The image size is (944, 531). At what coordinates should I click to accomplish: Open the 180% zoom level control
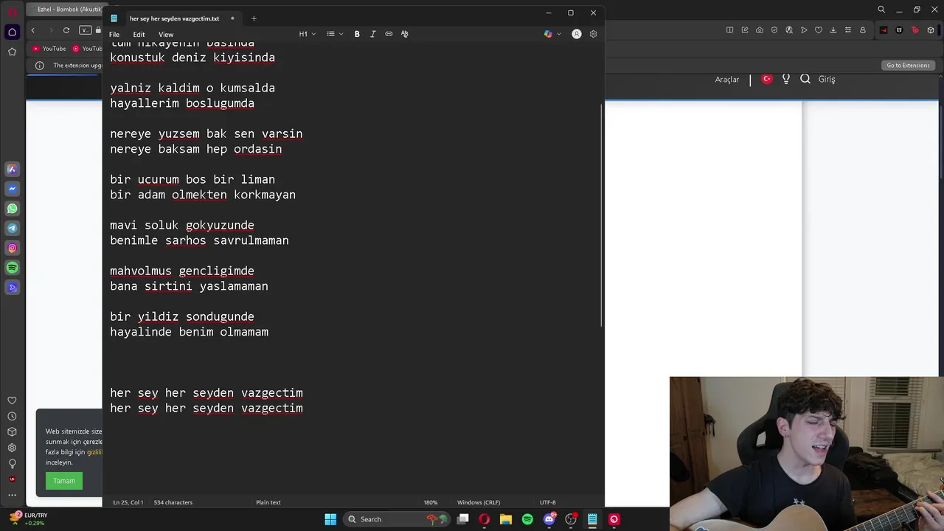[x=431, y=502]
